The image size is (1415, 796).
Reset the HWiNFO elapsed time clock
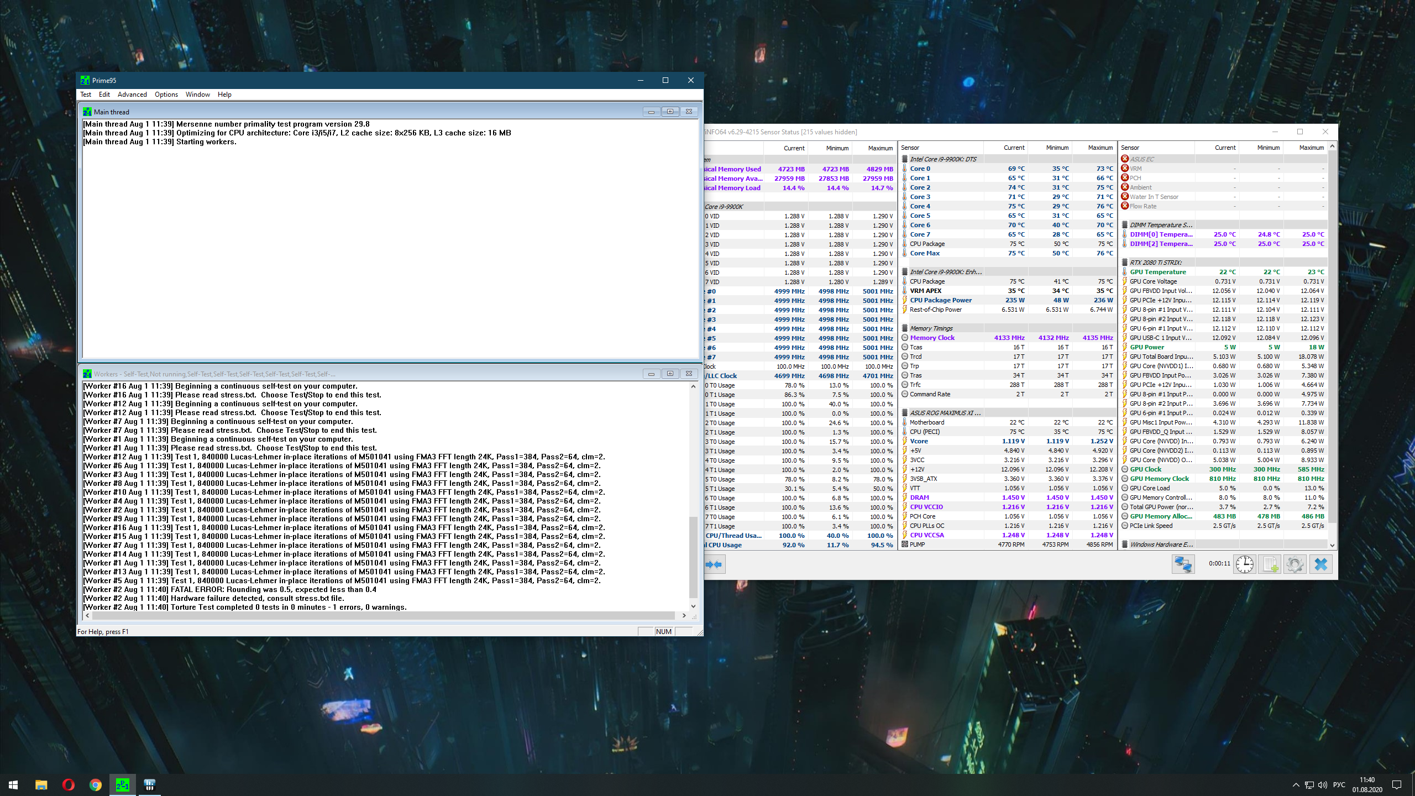pos(1245,564)
